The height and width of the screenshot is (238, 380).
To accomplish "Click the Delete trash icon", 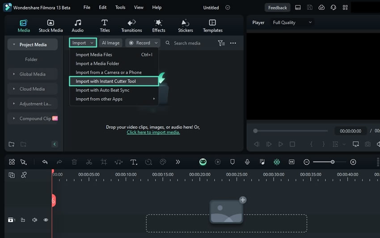I will 74,162.
